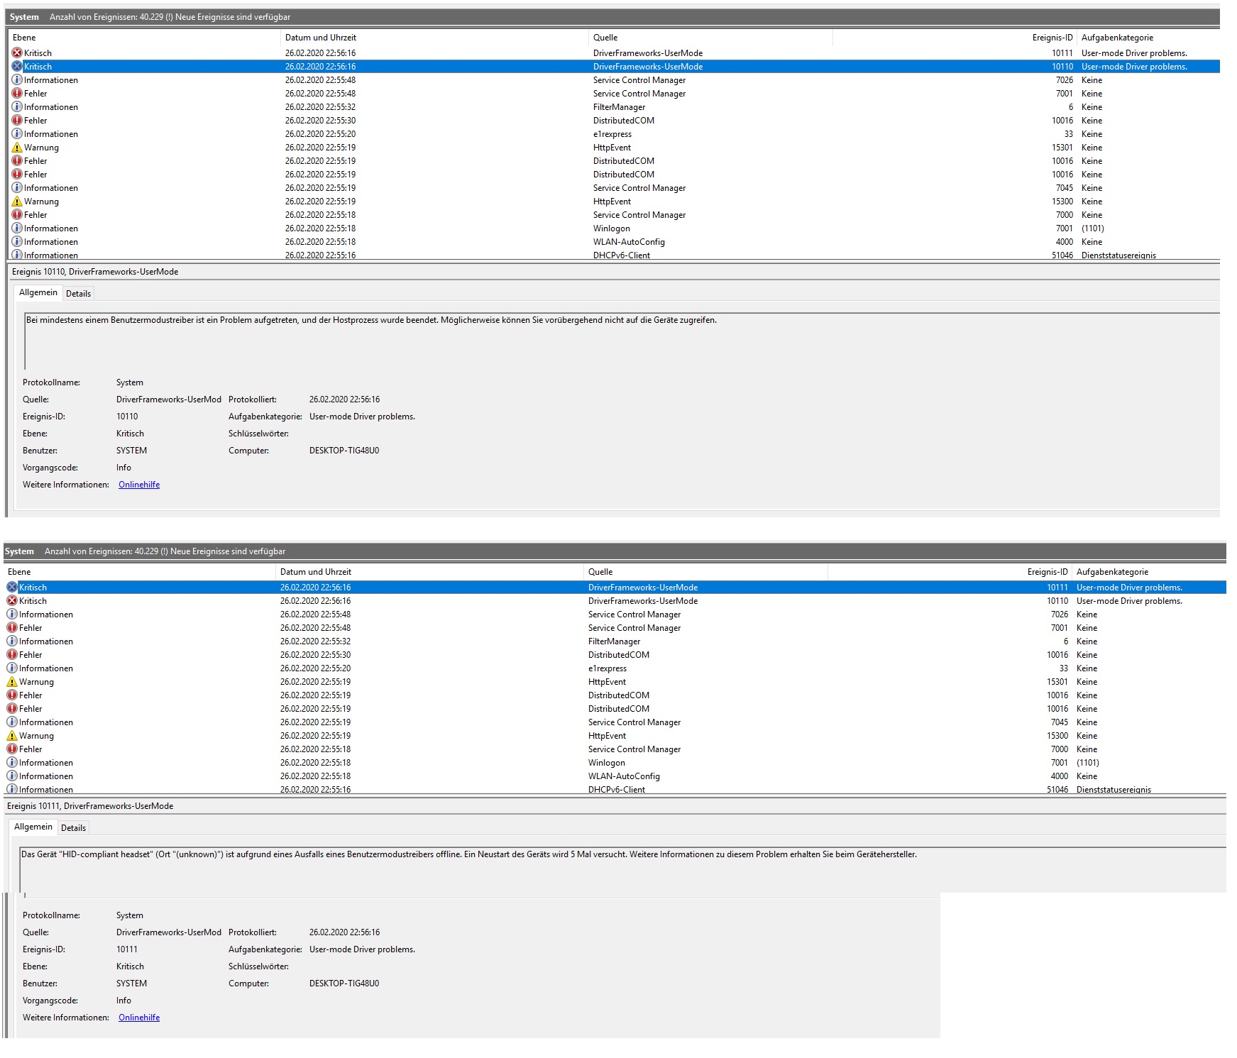Click info icon of Winlogon row, upper list

tap(17, 228)
